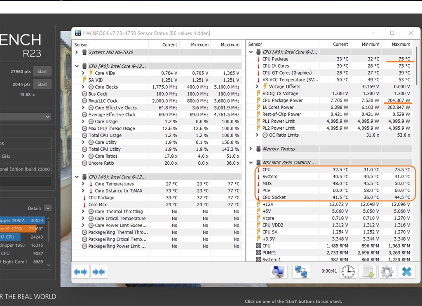Viewport: 422px width, 306px height.
Task: Expand the Core Effective Clocks row
Action: tap(83, 107)
